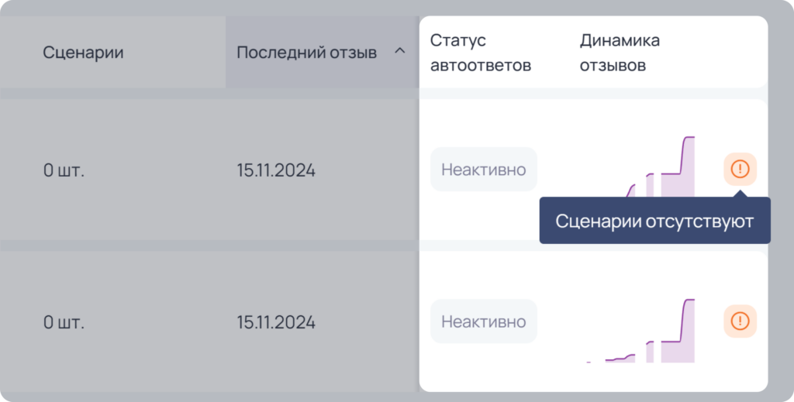Click the first row Неактивно status badge
The width and height of the screenshot is (794, 402).
point(484,170)
